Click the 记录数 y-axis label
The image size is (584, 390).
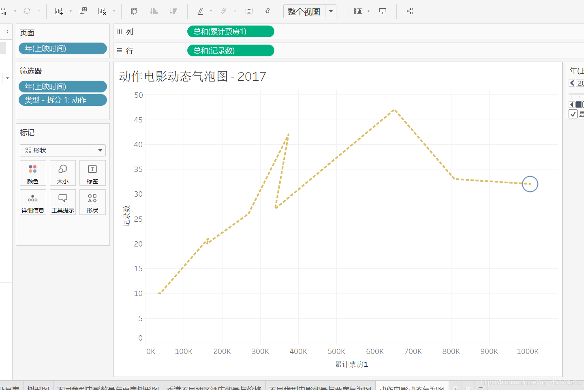pyautogui.click(x=126, y=216)
